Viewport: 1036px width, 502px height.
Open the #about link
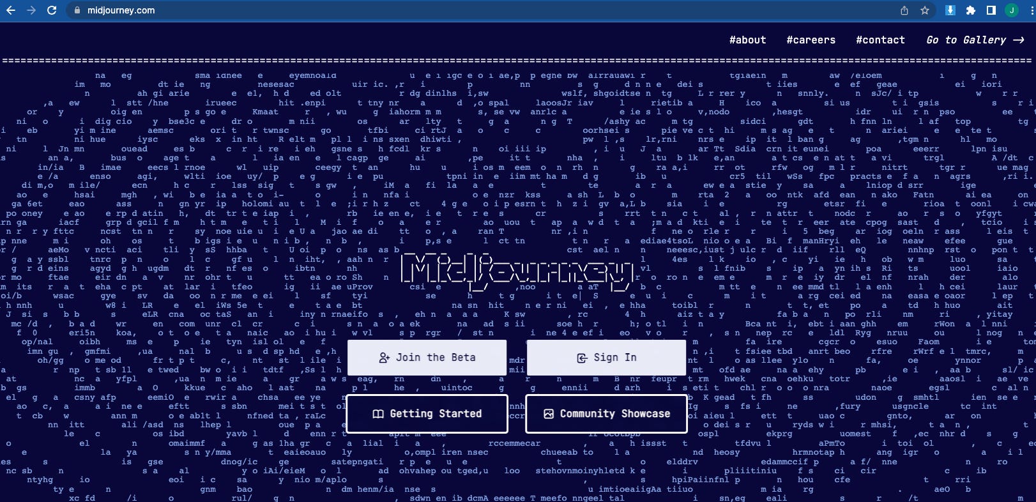(747, 40)
